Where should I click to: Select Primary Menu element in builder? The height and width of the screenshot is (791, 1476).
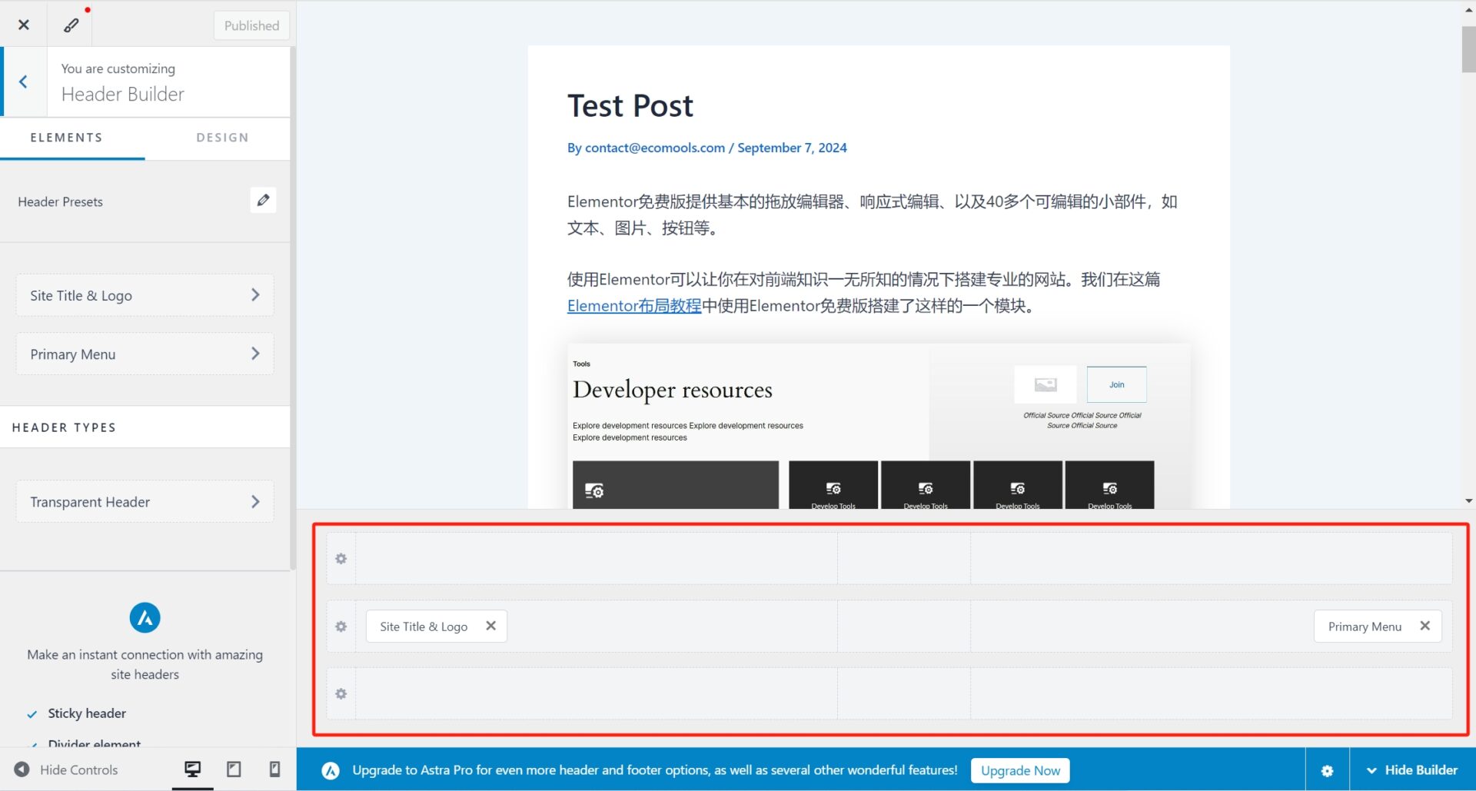(1365, 626)
